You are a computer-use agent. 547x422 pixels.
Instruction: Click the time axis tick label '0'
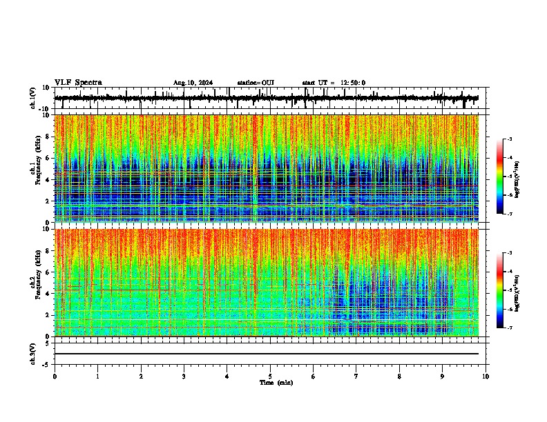[55, 376]
